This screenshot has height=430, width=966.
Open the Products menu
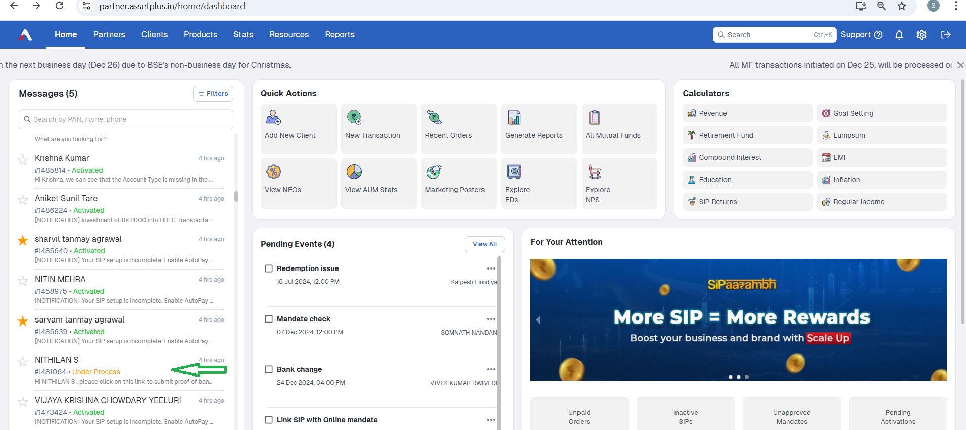pos(201,35)
